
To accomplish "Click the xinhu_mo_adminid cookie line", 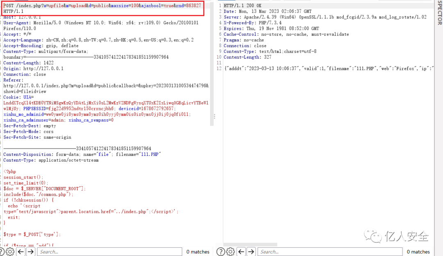I will [x=97, y=114].
